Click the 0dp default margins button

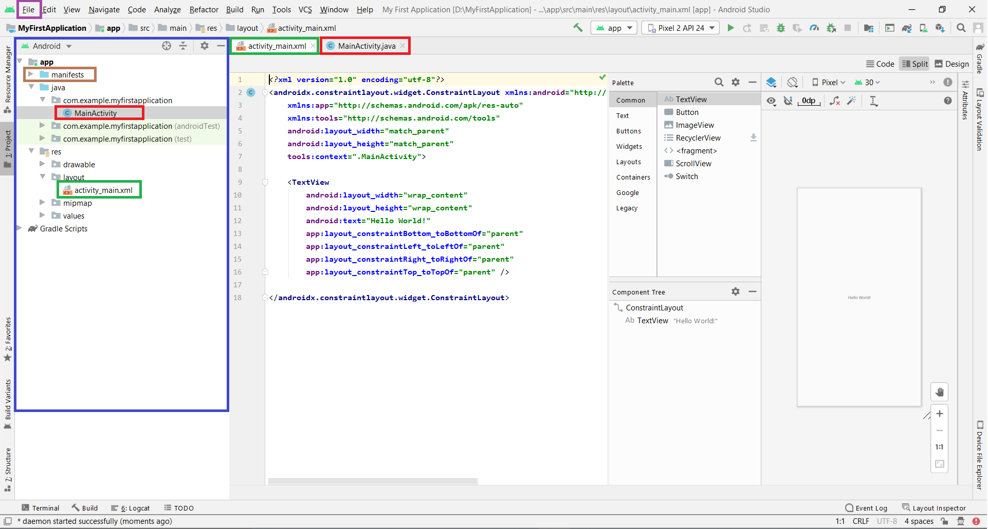pos(809,101)
